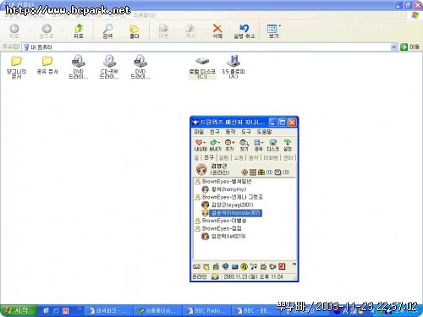Click the 위로 up folder icon in Explorer
The width and height of the screenshot is (423, 317).
[x=79, y=31]
